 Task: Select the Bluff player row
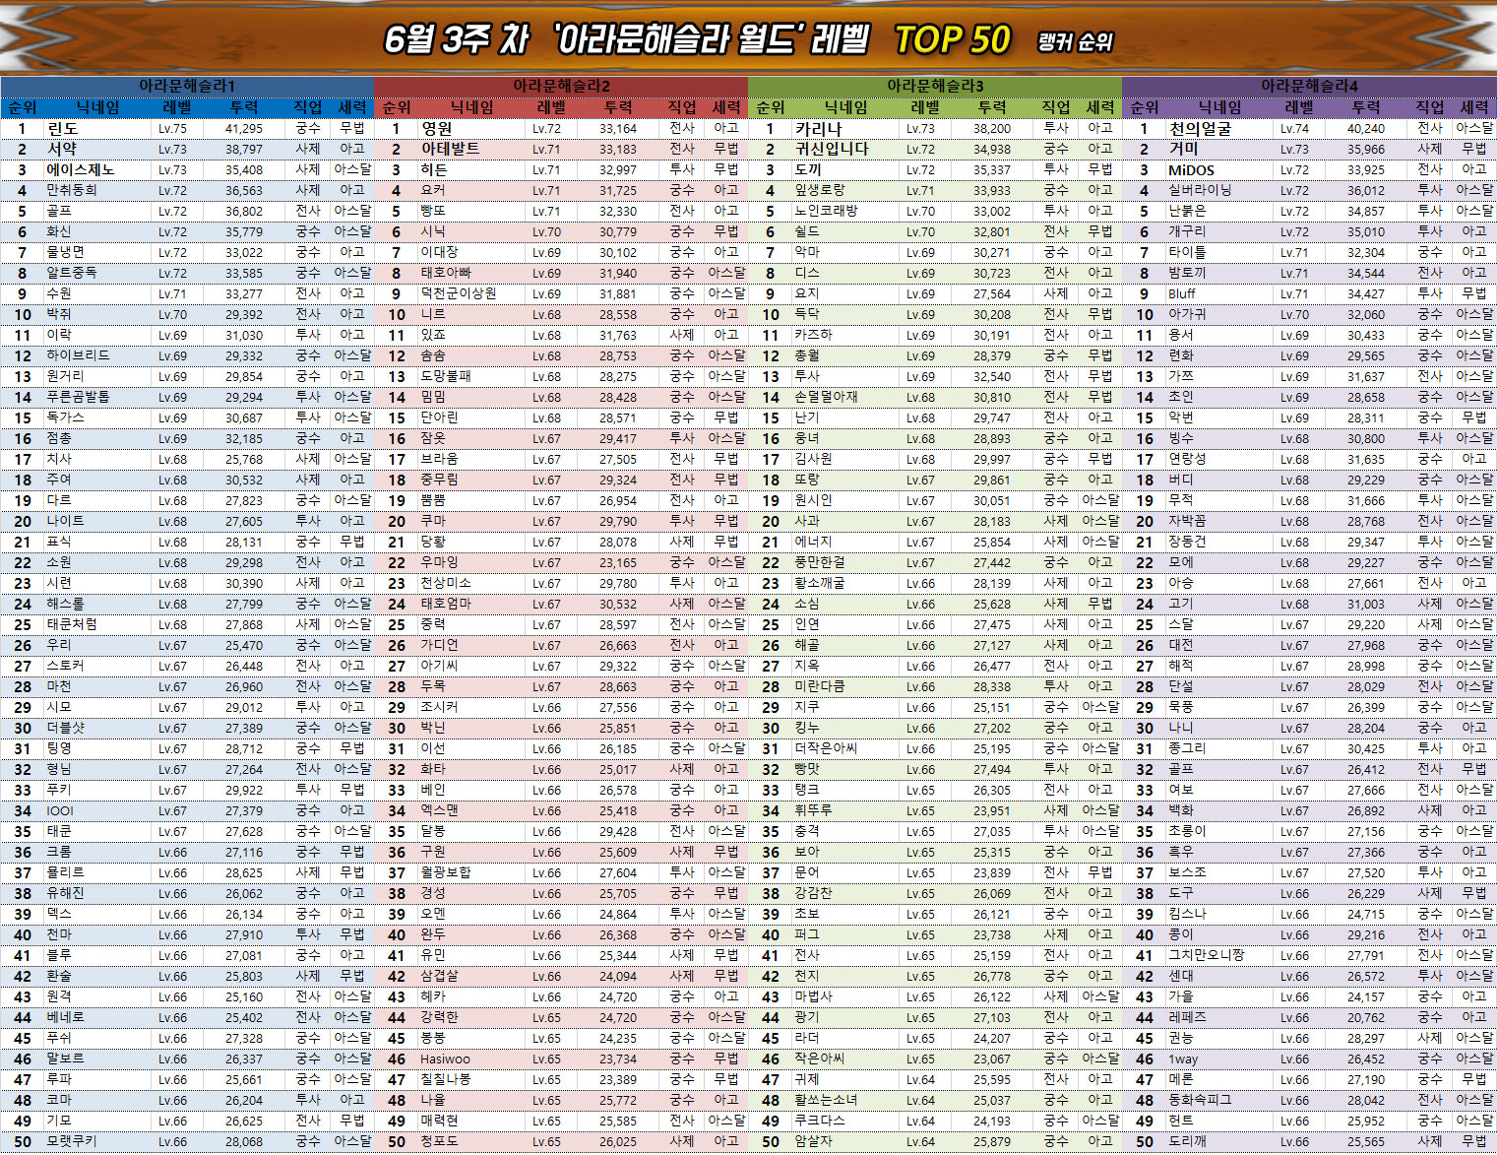click(x=1182, y=293)
